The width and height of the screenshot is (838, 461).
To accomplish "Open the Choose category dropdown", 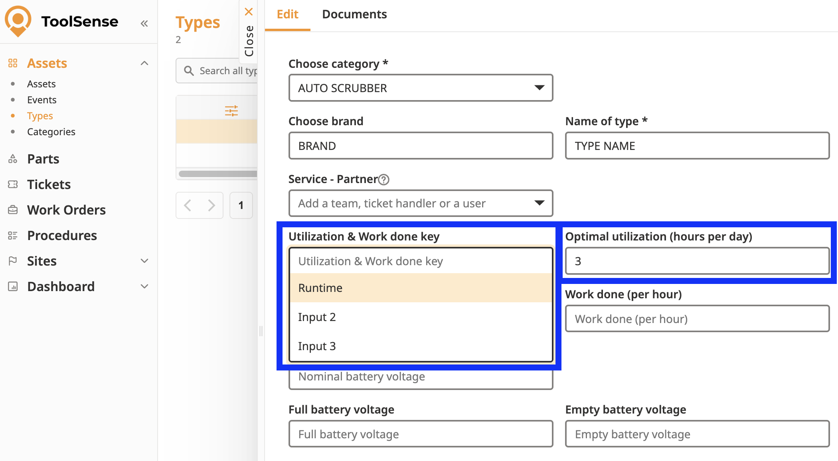I will pyautogui.click(x=421, y=88).
